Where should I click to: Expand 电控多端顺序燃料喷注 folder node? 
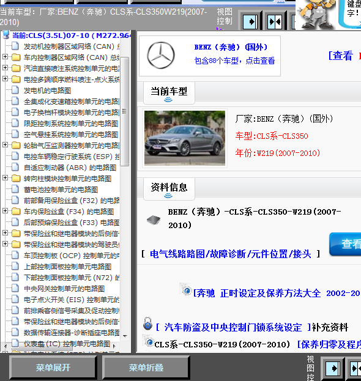tap(5, 78)
